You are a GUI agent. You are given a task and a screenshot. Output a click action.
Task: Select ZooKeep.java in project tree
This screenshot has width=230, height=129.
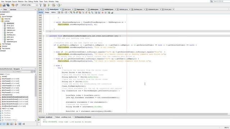coord(11,35)
